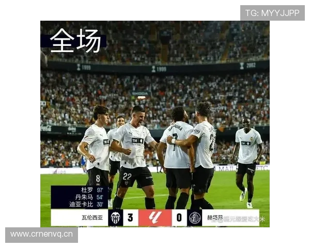Select the home score 3
The height and width of the screenshot is (248, 310).
[131, 218]
